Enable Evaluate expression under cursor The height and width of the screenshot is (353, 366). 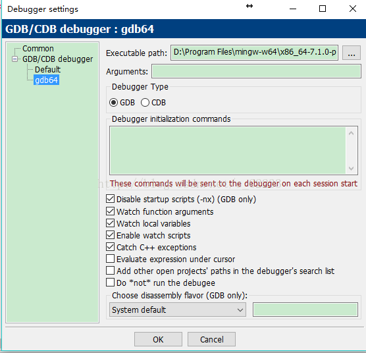coord(110,259)
